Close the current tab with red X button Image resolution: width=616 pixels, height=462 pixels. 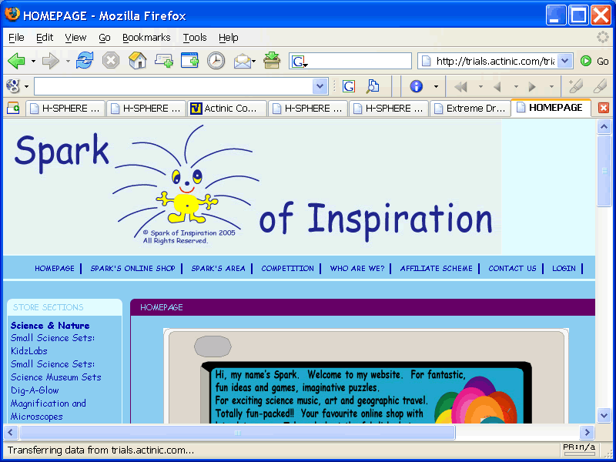click(x=604, y=108)
